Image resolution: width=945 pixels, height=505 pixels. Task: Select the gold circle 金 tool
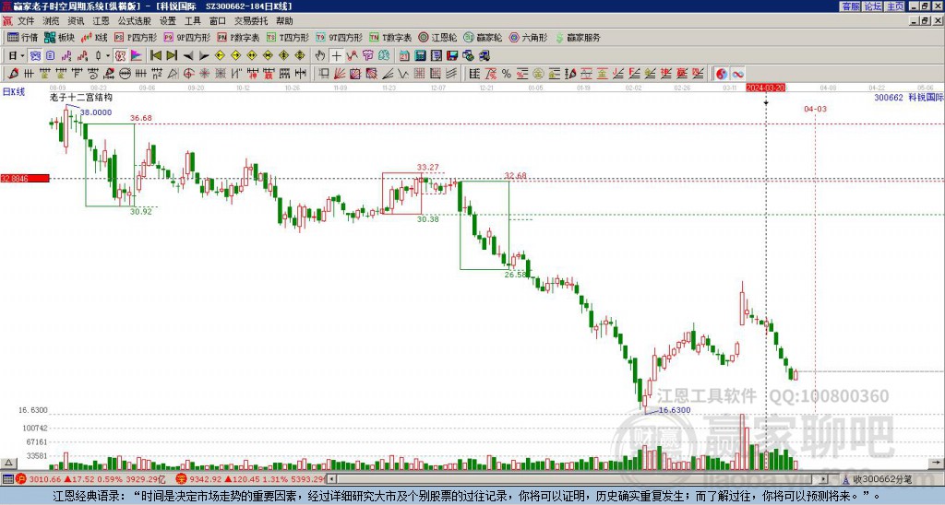click(x=538, y=74)
